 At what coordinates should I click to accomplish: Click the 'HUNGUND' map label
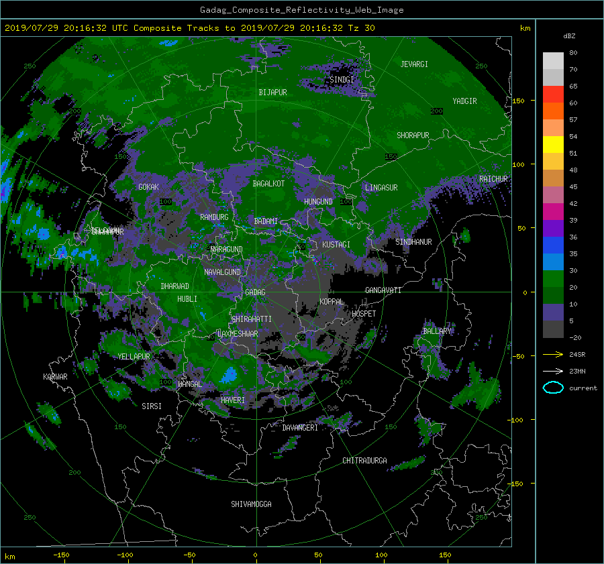click(318, 202)
